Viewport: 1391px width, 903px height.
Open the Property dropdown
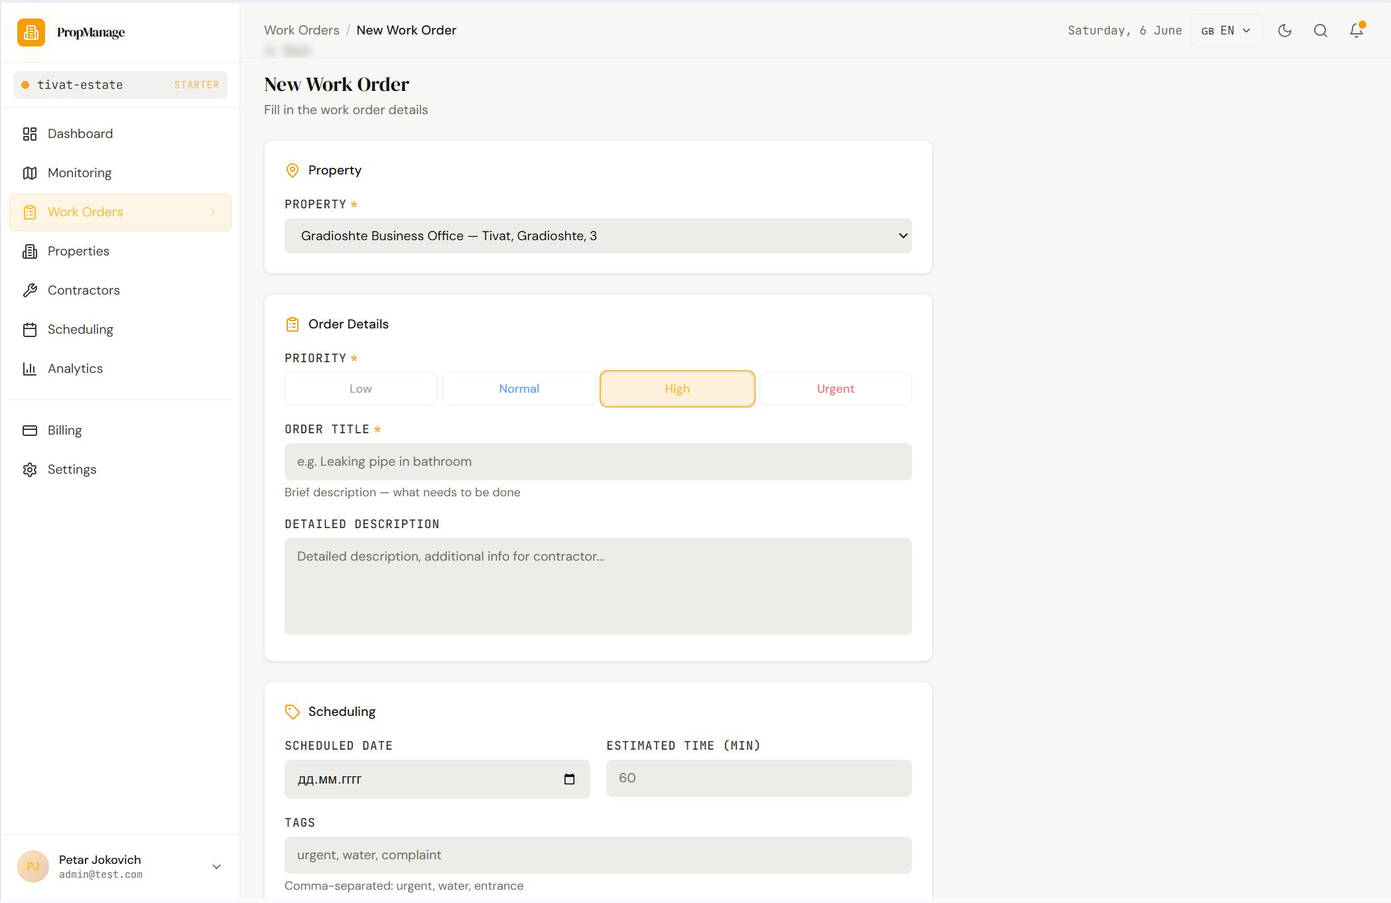598,236
